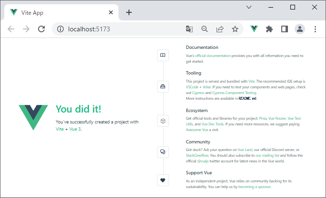This screenshot has width=326, height=198.
Task: Click the README.md code text
Action: coord(247,98)
